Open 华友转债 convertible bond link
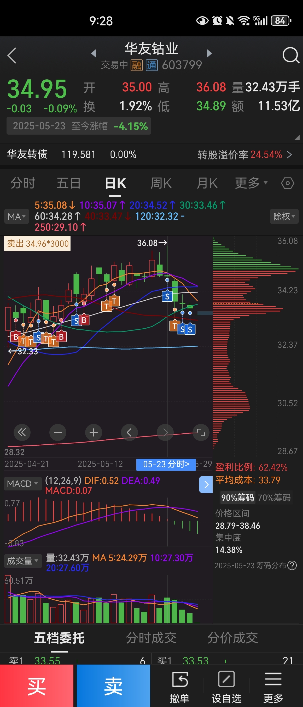 27,154
